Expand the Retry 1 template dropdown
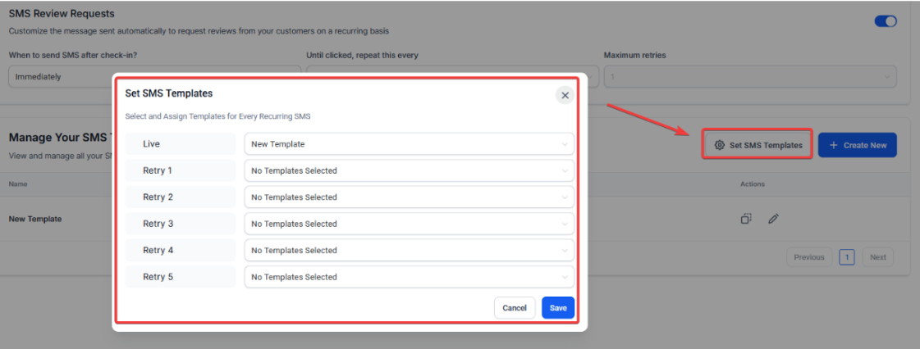This screenshot has width=920, height=349. tap(409, 170)
